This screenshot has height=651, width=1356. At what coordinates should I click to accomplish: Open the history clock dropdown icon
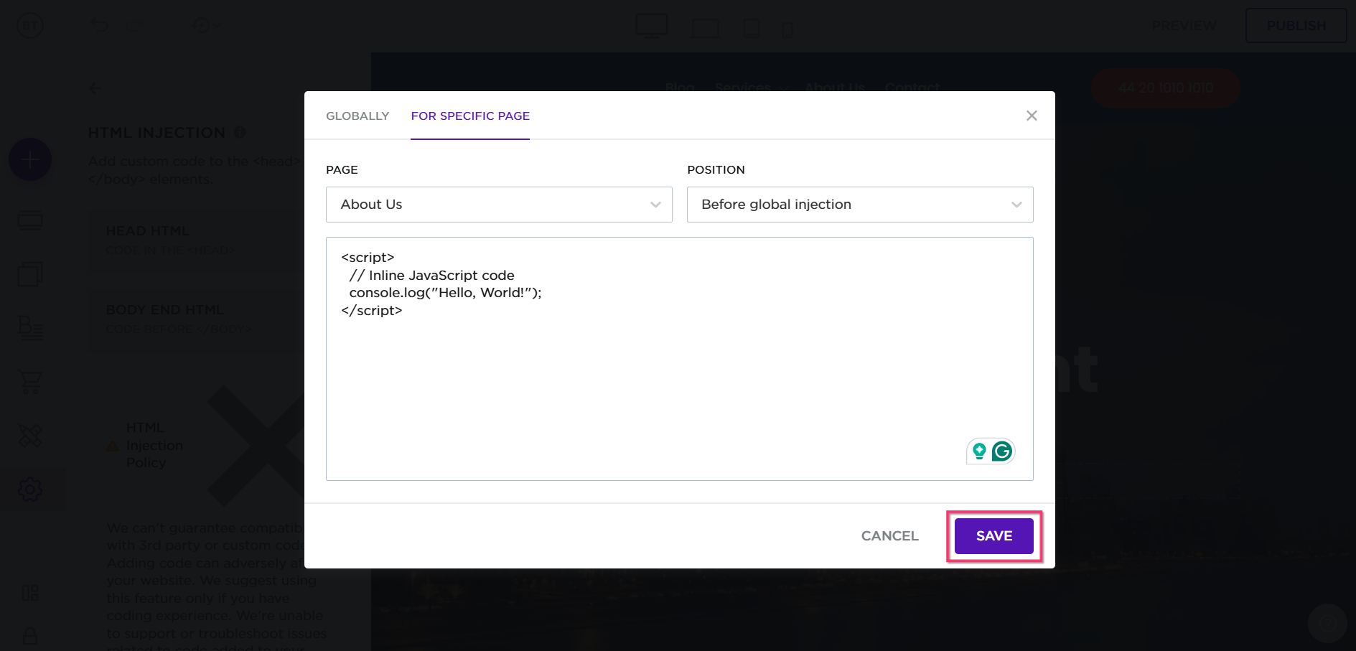tap(206, 26)
